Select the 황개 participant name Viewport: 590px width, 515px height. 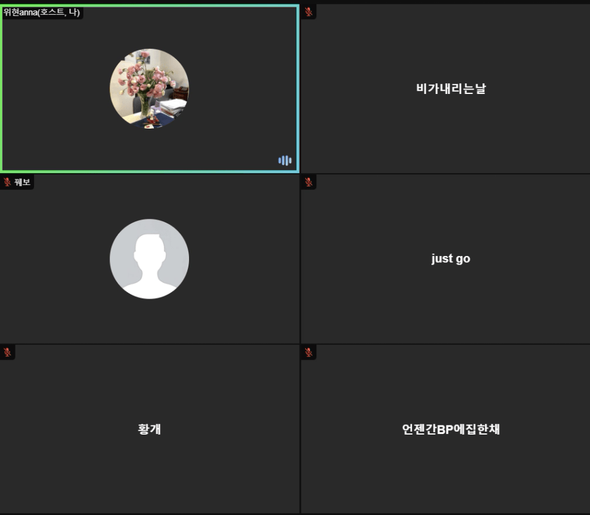pyautogui.click(x=150, y=429)
